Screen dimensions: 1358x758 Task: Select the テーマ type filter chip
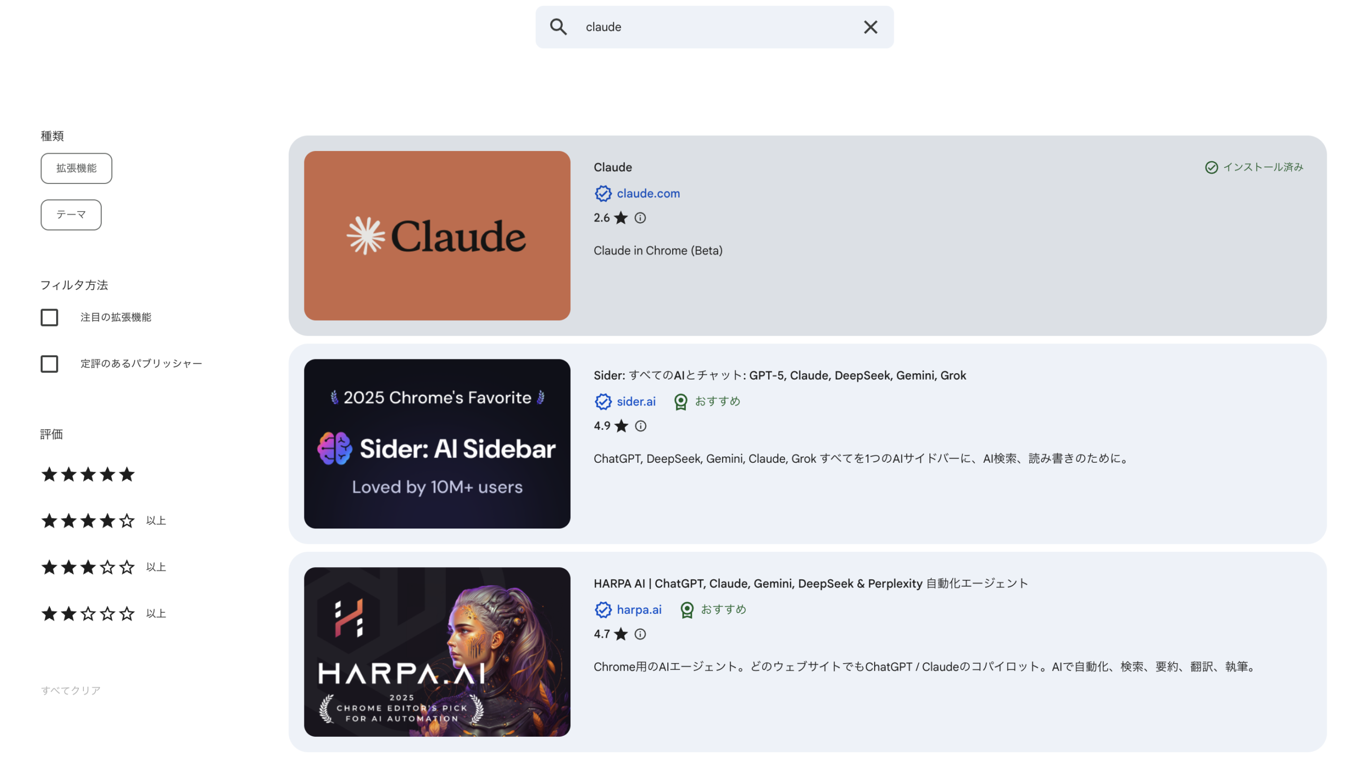pyautogui.click(x=71, y=215)
